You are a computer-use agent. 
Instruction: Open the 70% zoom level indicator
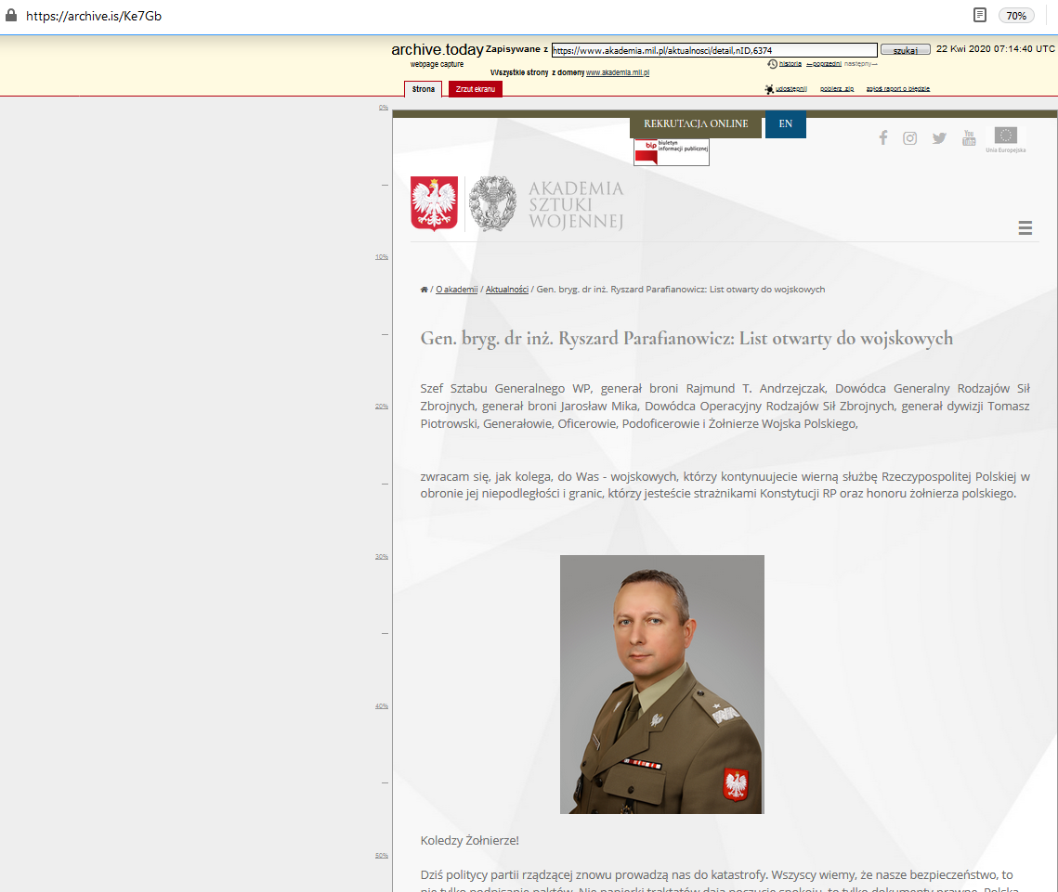click(1016, 16)
